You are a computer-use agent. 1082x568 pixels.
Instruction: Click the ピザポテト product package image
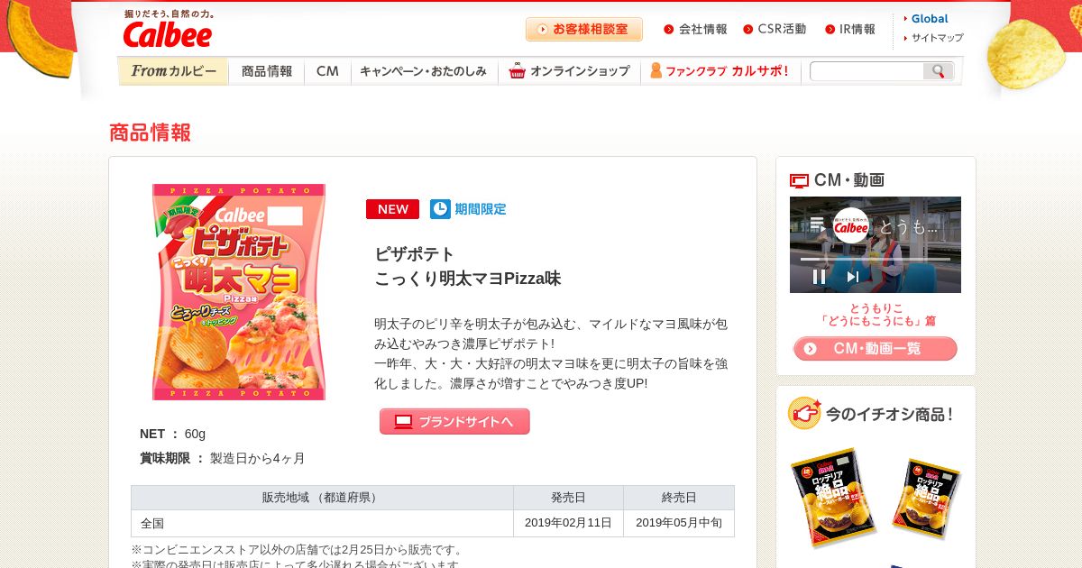click(x=238, y=292)
